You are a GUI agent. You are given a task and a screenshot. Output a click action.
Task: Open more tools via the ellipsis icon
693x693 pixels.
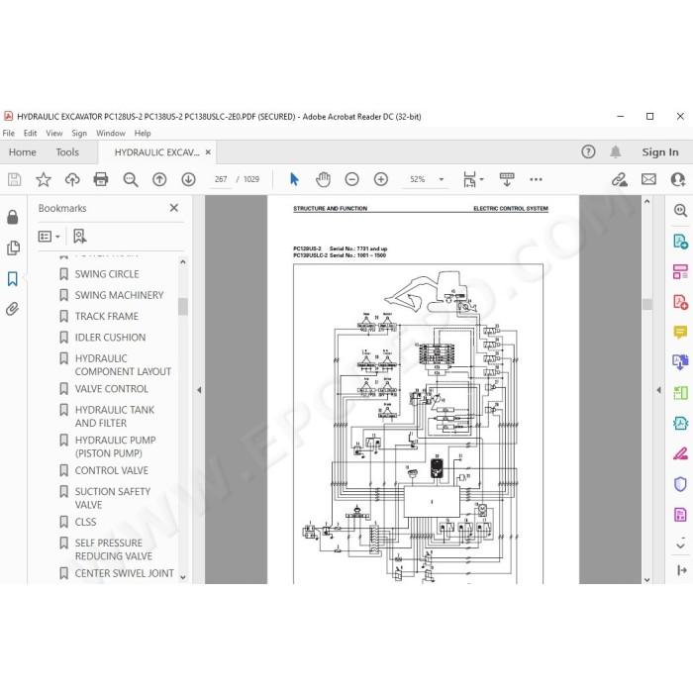[x=536, y=179]
